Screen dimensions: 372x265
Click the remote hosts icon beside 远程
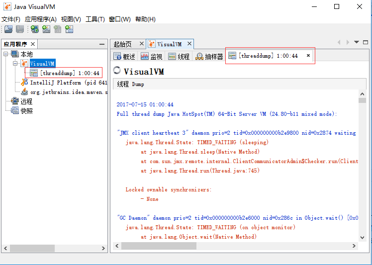pos(15,101)
